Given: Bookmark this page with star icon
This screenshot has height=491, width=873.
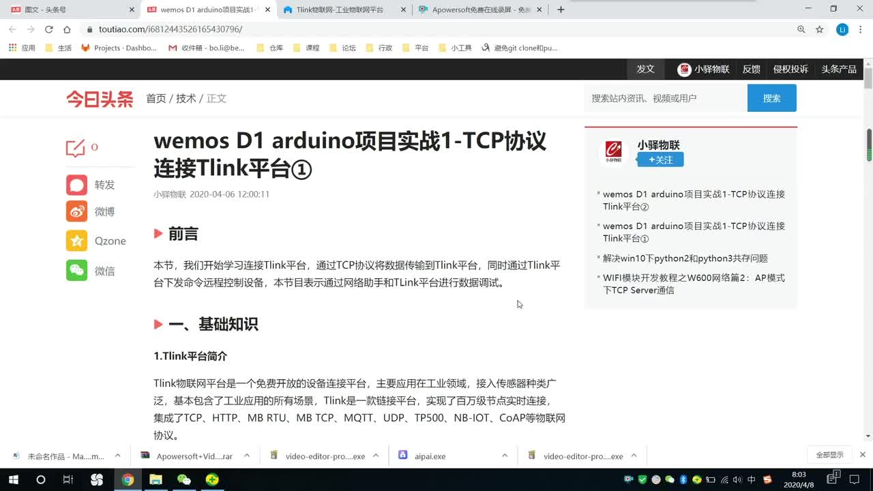Looking at the screenshot, I should (820, 29).
